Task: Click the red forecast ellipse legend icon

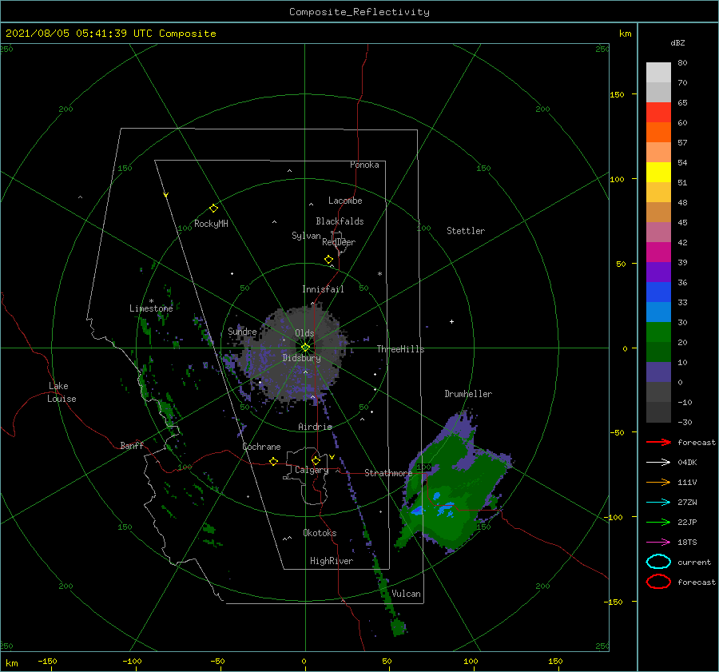Action: [658, 582]
